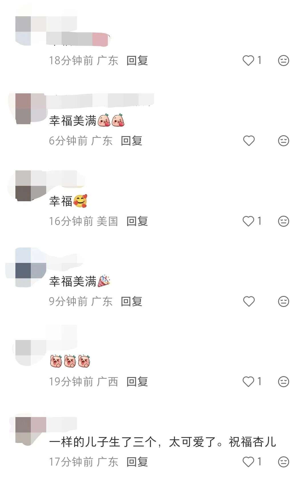This screenshot has width=308, height=479.
Task: Reply to the 6分钟前 广东 comment
Action: pos(131,141)
